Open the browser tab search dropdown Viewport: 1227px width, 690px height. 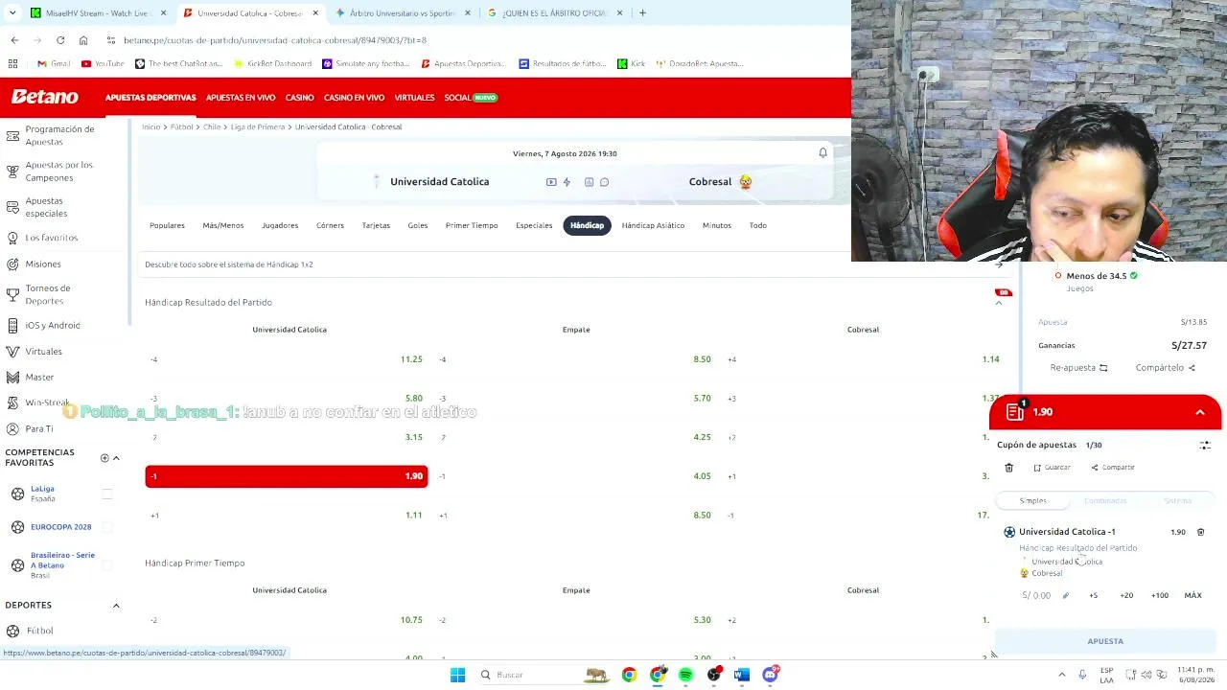point(12,13)
